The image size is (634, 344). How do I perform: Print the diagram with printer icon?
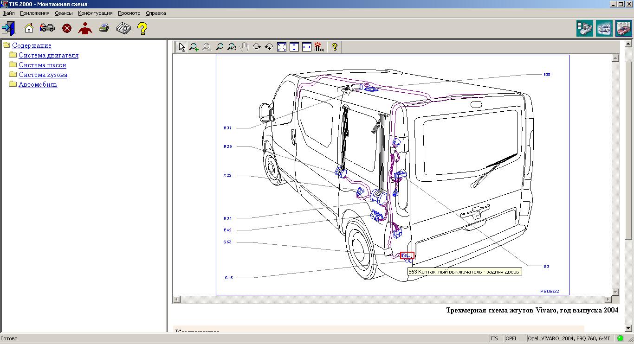pyautogui.click(x=104, y=28)
